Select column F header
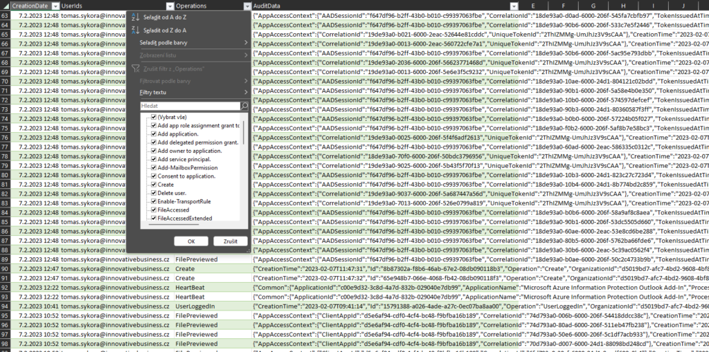 pyautogui.click(x=562, y=6)
